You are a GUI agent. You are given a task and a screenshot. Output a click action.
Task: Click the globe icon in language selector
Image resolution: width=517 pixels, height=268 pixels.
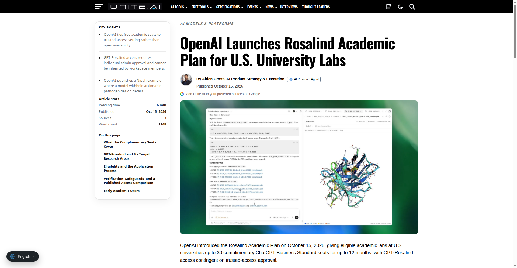point(13,256)
